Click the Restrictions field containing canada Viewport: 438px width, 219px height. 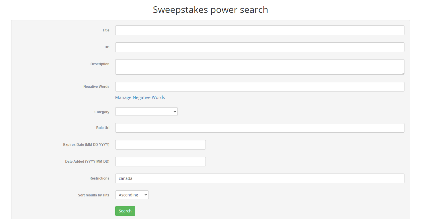coord(260,178)
